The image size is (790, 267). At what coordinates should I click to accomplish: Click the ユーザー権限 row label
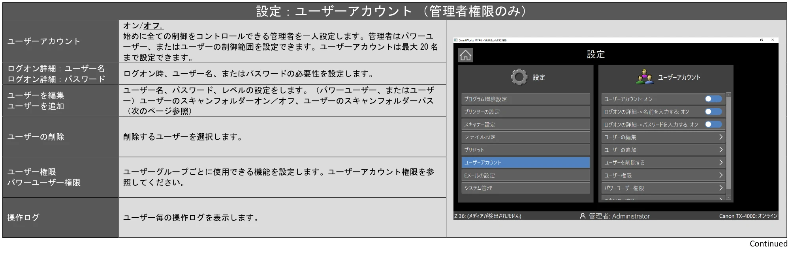618,175
